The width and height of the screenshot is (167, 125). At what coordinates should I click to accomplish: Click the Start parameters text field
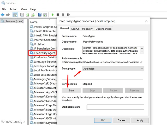[x=115, y=107]
